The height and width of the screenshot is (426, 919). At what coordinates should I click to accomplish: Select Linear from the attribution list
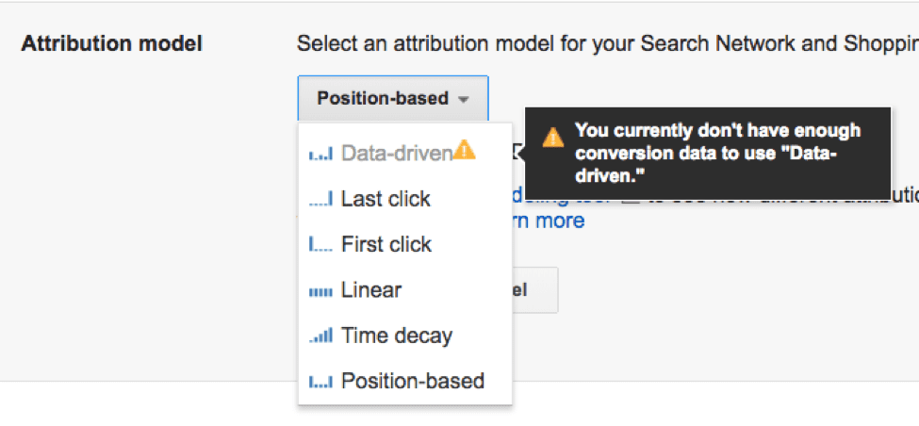point(371,290)
